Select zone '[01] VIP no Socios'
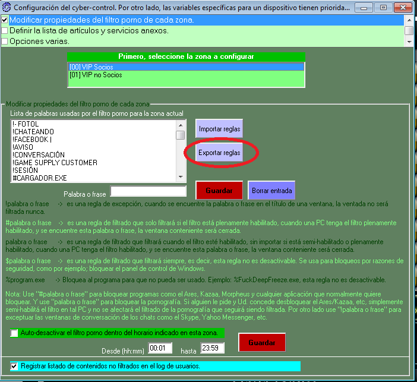The image size is (417, 382). pyautogui.click(x=186, y=75)
